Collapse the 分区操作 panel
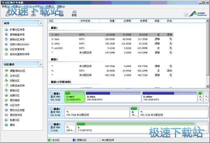Viewport: 210px width, 143px height. click(41, 64)
